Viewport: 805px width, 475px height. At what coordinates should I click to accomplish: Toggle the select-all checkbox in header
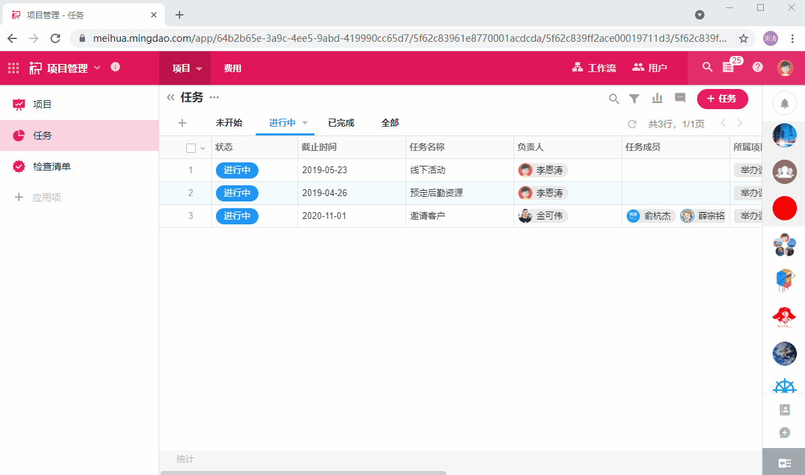tap(191, 148)
